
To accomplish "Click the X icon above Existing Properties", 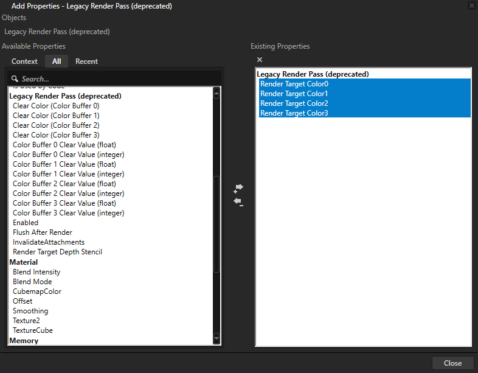I will [260, 60].
